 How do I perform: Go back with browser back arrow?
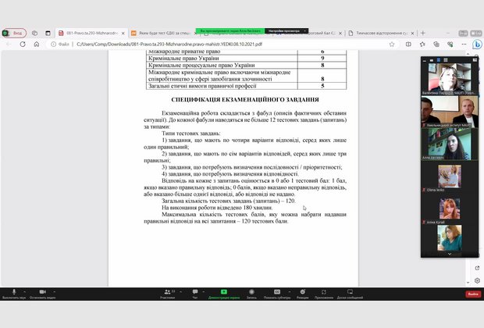click(9, 45)
